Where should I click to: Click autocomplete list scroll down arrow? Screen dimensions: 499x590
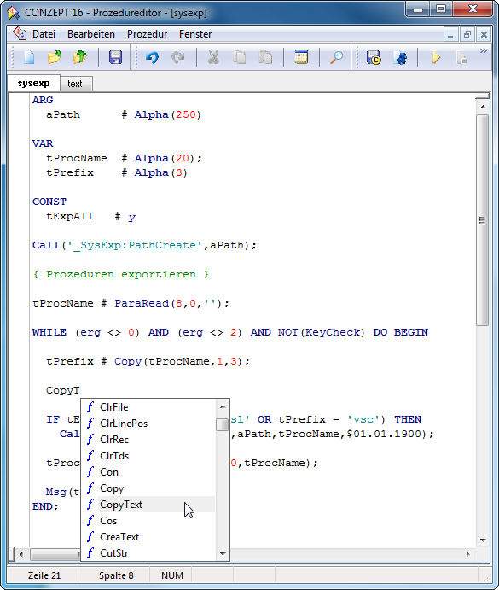click(223, 553)
